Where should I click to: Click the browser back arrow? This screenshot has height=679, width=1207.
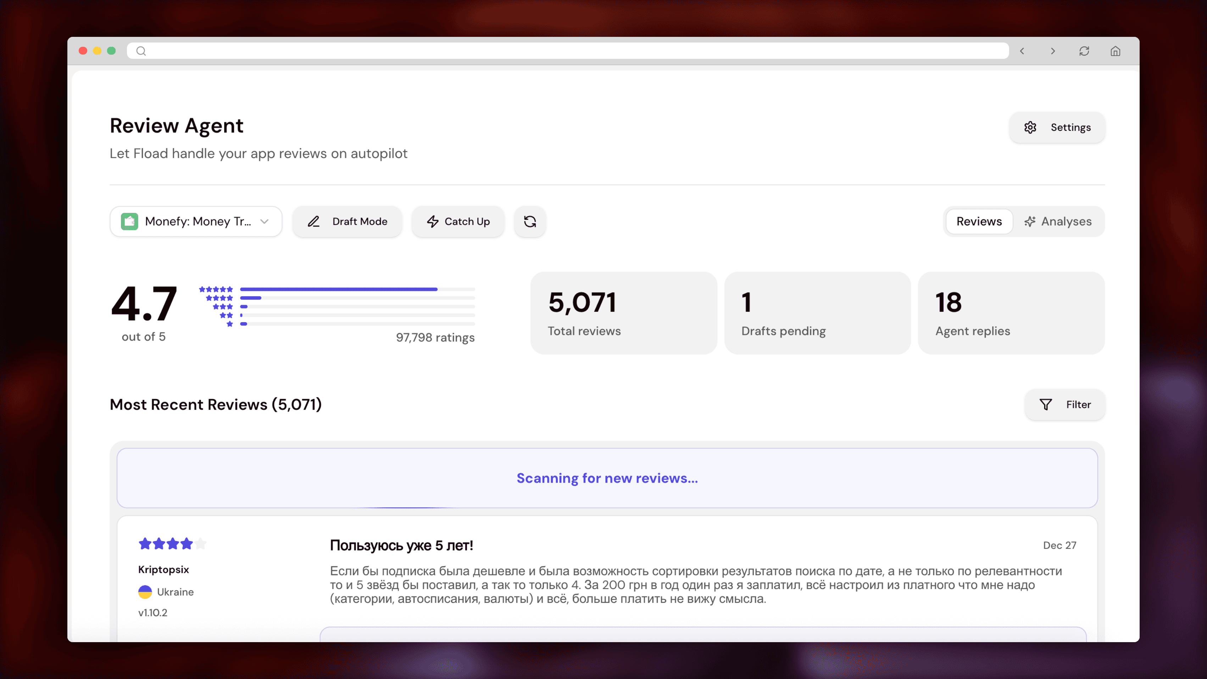point(1022,51)
